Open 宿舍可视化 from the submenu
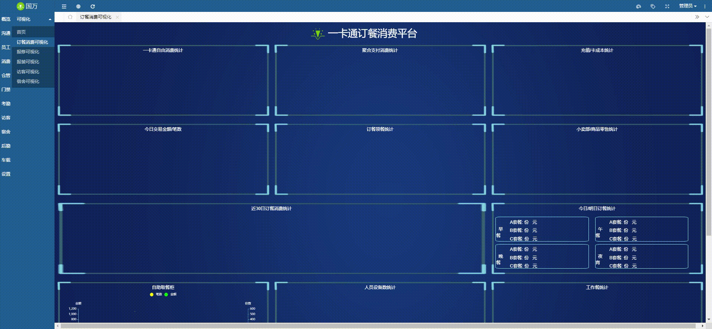 click(x=28, y=82)
